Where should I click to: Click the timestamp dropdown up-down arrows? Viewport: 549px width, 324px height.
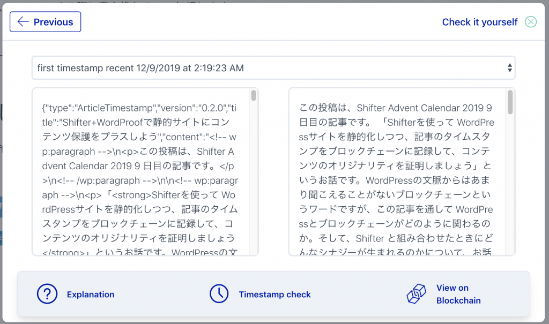[x=509, y=68]
